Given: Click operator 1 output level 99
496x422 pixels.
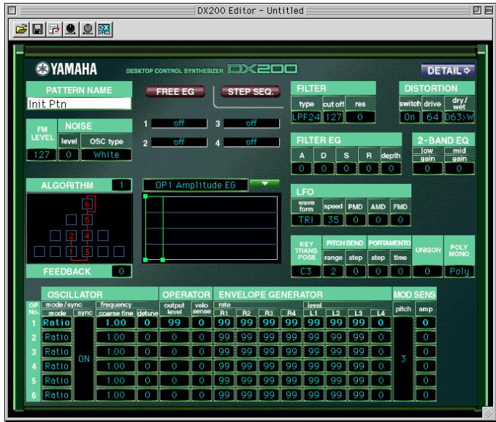Looking at the screenshot, I should tap(175, 323).
